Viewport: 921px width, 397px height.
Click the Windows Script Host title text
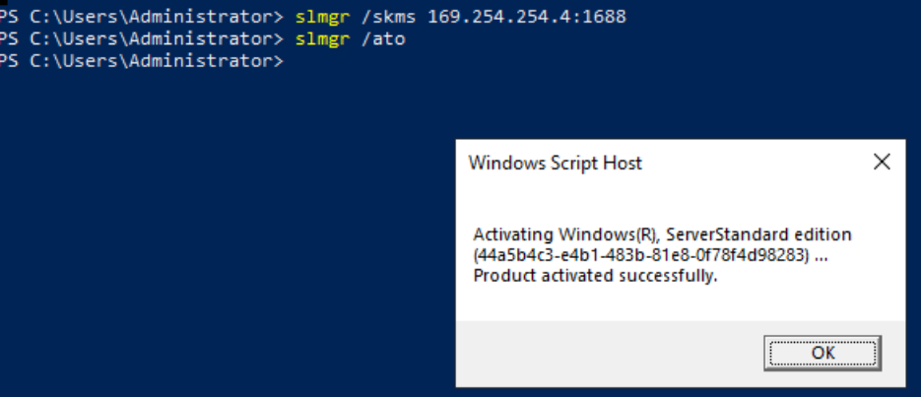tap(556, 163)
